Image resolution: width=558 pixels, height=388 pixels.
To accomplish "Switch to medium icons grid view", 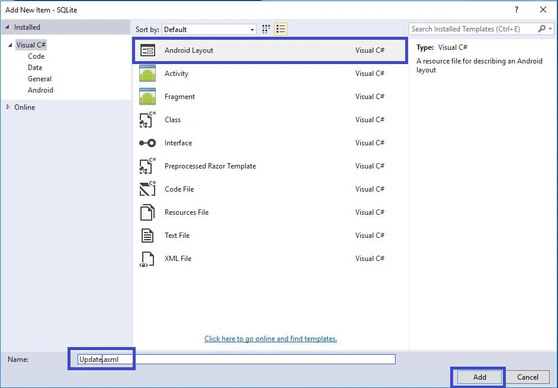I will (x=266, y=29).
